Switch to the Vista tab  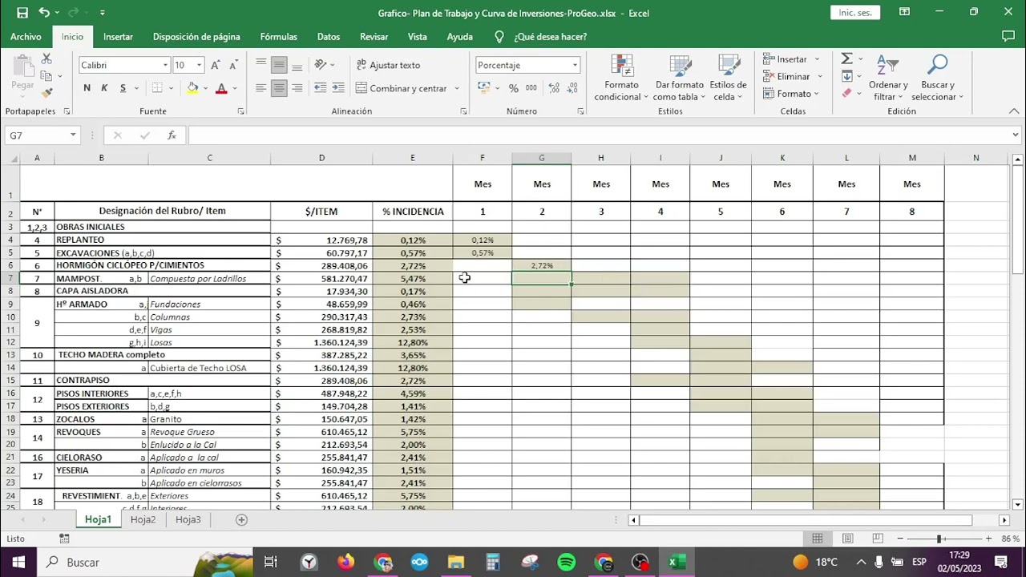(x=417, y=37)
